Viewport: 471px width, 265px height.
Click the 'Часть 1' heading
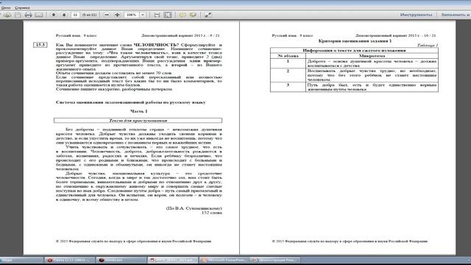[138, 111]
